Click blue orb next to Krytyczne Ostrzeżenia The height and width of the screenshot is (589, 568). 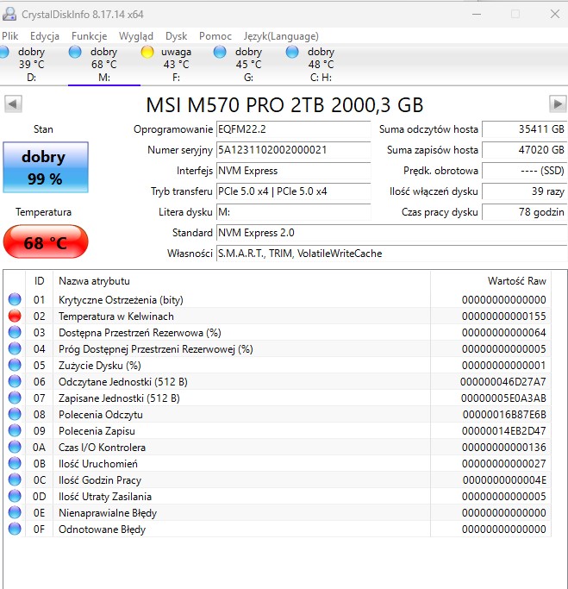pos(15,300)
